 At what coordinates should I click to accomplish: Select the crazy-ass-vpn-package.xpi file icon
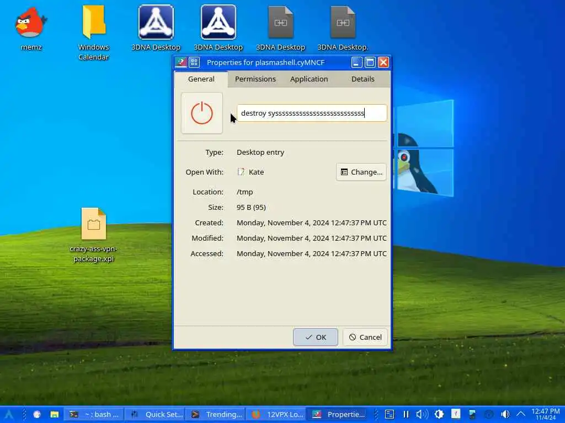click(x=94, y=224)
